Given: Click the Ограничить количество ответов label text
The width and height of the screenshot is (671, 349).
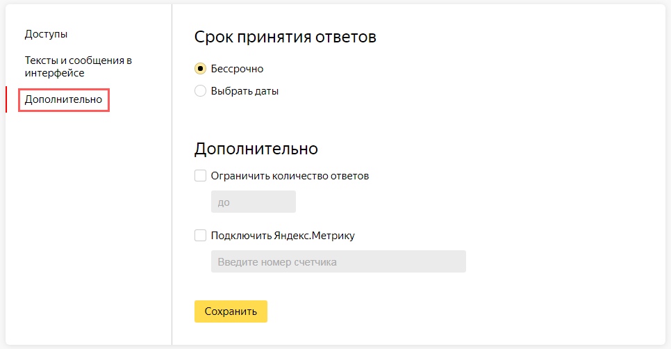Looking at the screenshot, I should (x=290, y=176).
